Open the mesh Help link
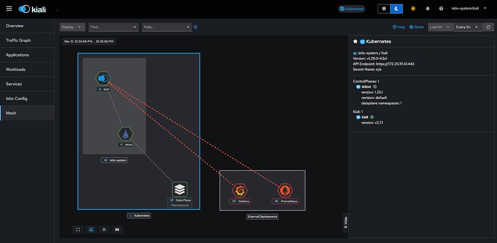Image resolution: width=497 pixels, height=243 pixels. tap(399, 27)
